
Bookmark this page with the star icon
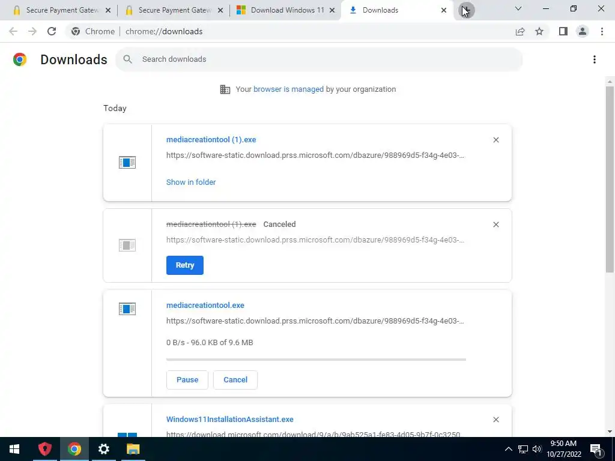(x=539, y=31)
